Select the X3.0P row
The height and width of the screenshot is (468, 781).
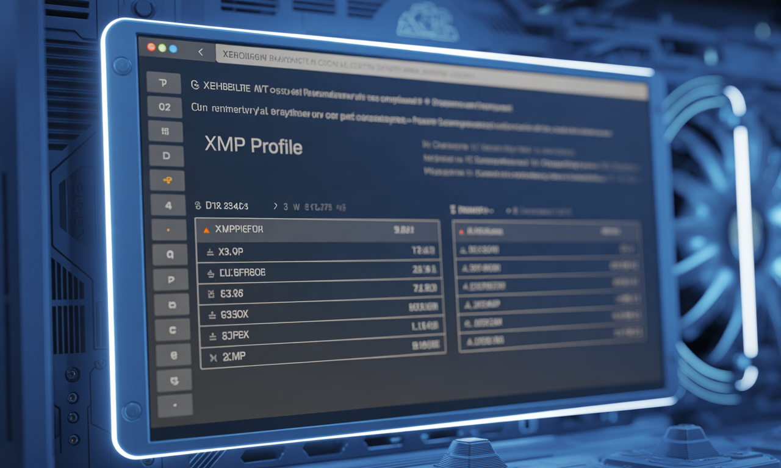pyautogui.click(x=319, y=251)
